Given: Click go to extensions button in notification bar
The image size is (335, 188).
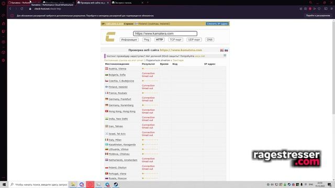Looking at the screenshot, I should tap(318, 16).
